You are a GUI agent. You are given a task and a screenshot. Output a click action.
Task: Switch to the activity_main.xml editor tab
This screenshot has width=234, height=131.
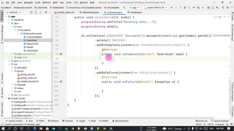point(66,12)
